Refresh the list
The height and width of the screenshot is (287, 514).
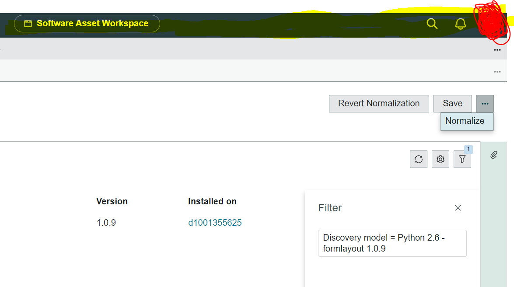coord(419,159)
